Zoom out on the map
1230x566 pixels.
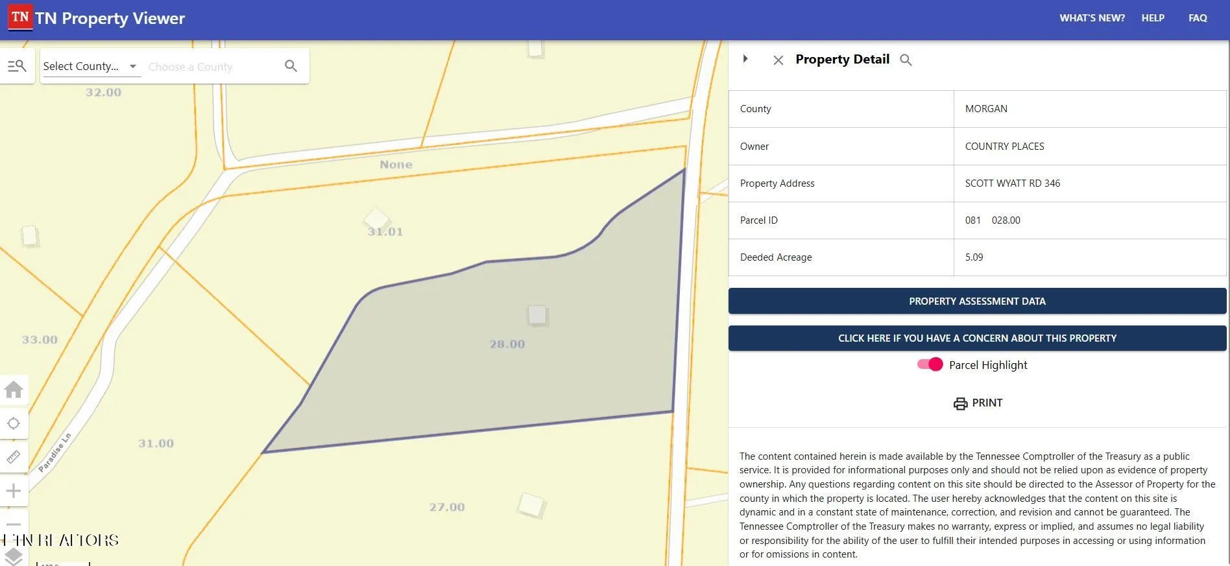coord(14,524)
